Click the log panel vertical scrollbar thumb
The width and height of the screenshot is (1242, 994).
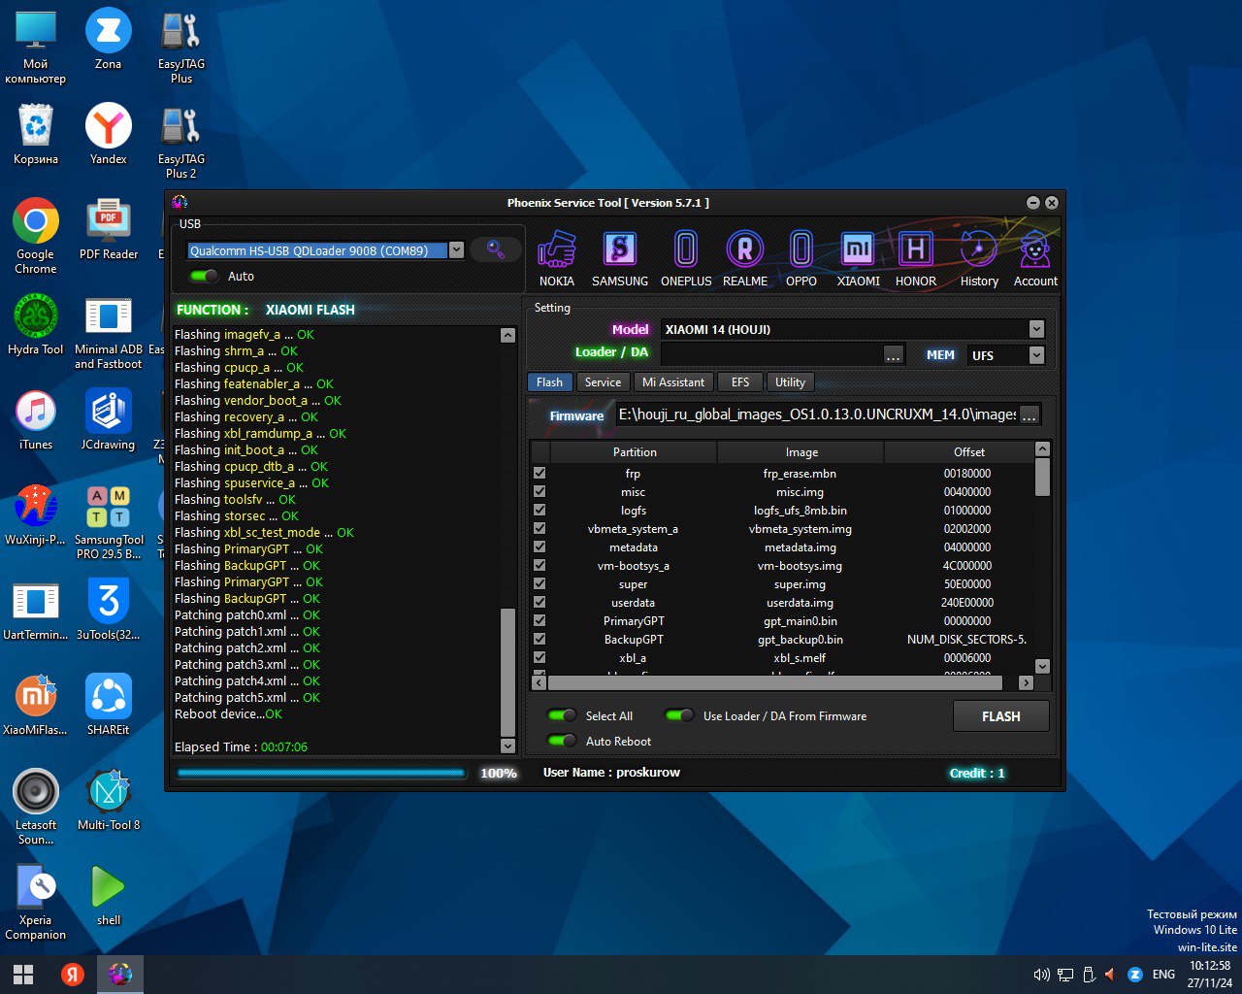pyautogui.click(x=507, y=671)
